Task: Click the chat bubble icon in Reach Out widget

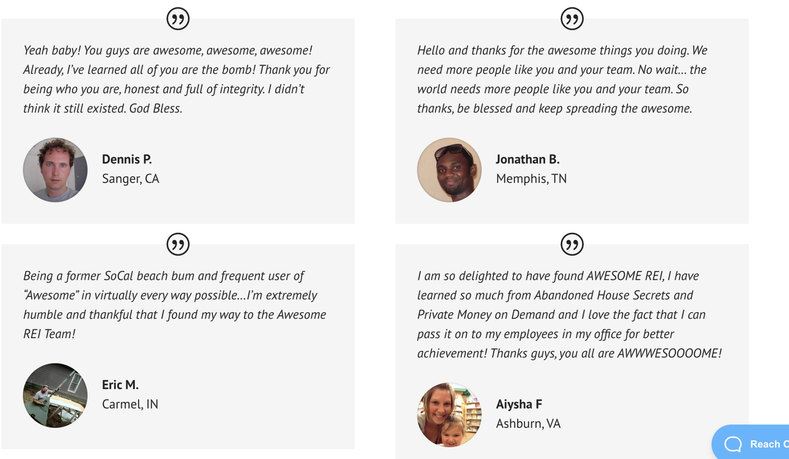Action: (733, 444)
